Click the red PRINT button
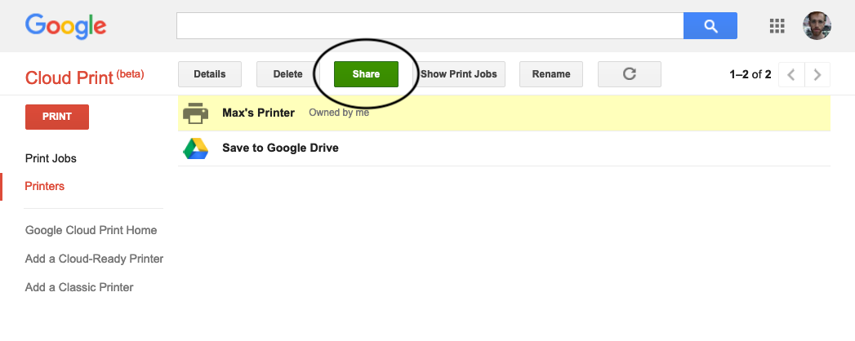855x341 pixels. 56,117
